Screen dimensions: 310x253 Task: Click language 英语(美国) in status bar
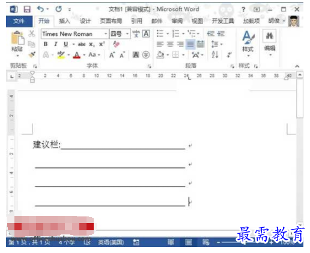tap(111, 243)
